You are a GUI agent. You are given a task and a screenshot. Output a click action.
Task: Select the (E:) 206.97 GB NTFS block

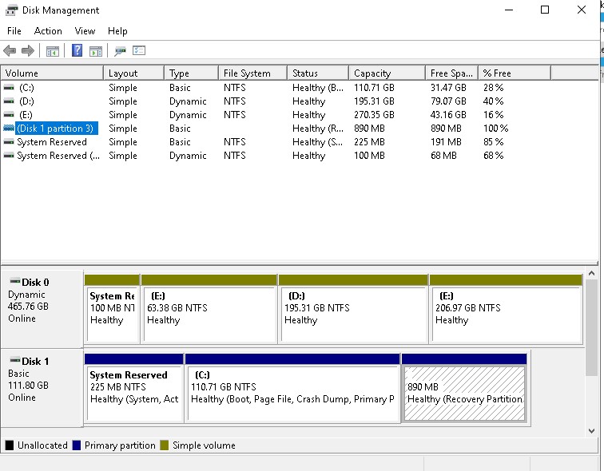coord(506,309)
